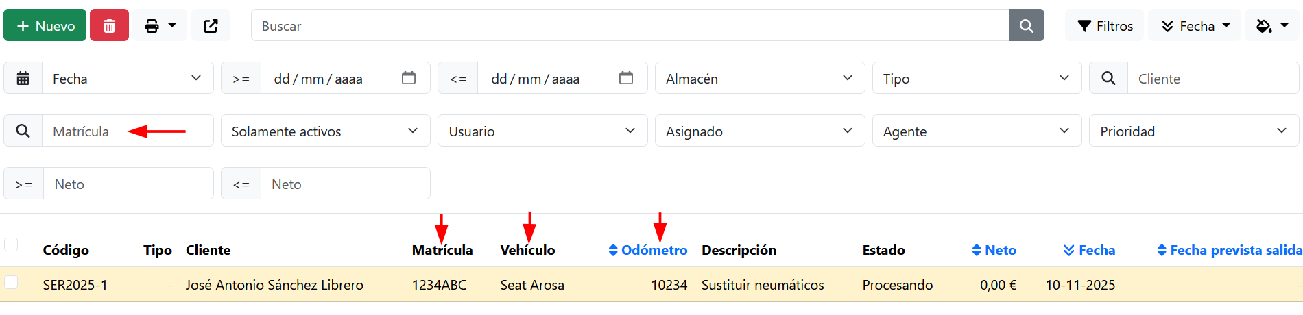Toggle the Filtros panel button
This screenshot has width=1303, height=315.
1104,26
